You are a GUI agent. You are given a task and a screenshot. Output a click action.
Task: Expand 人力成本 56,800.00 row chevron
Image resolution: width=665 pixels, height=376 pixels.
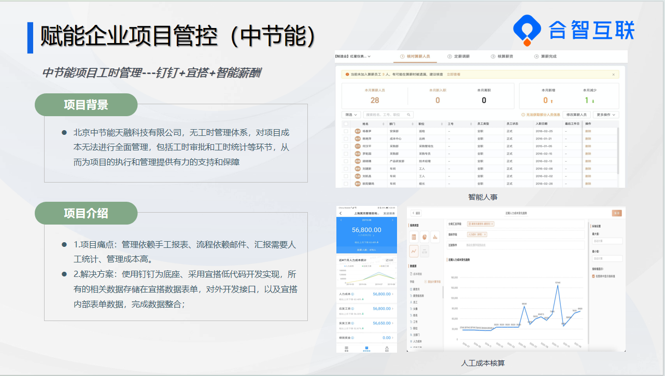pyautogui.click(x=393, y=294)
